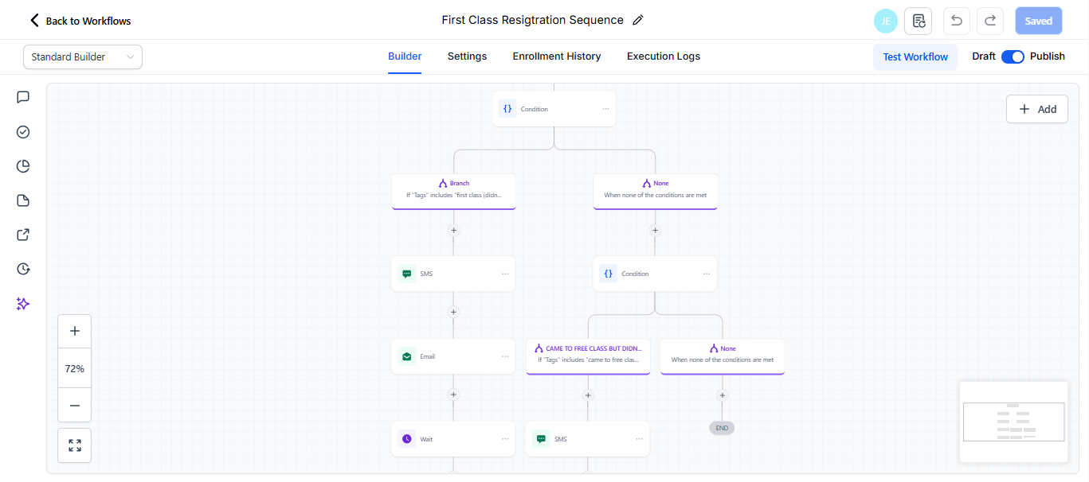Click the undo arrow icon
The width and height of the screenshot is (1089, 482).
click(x=956, y=21)
